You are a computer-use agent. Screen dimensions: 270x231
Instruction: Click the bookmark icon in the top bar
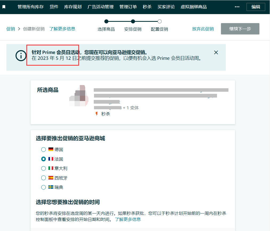[x=3, y=7]
